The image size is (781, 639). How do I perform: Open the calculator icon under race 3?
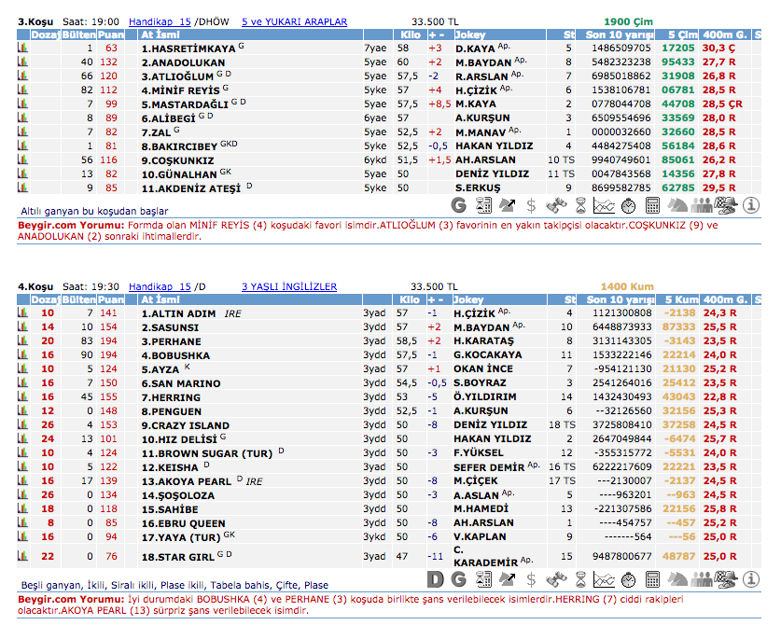653,205
